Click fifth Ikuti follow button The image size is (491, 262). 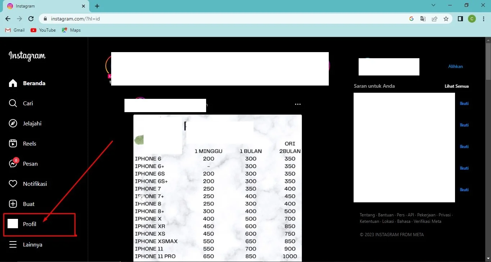pyautogui.click(x=464, y=190)
